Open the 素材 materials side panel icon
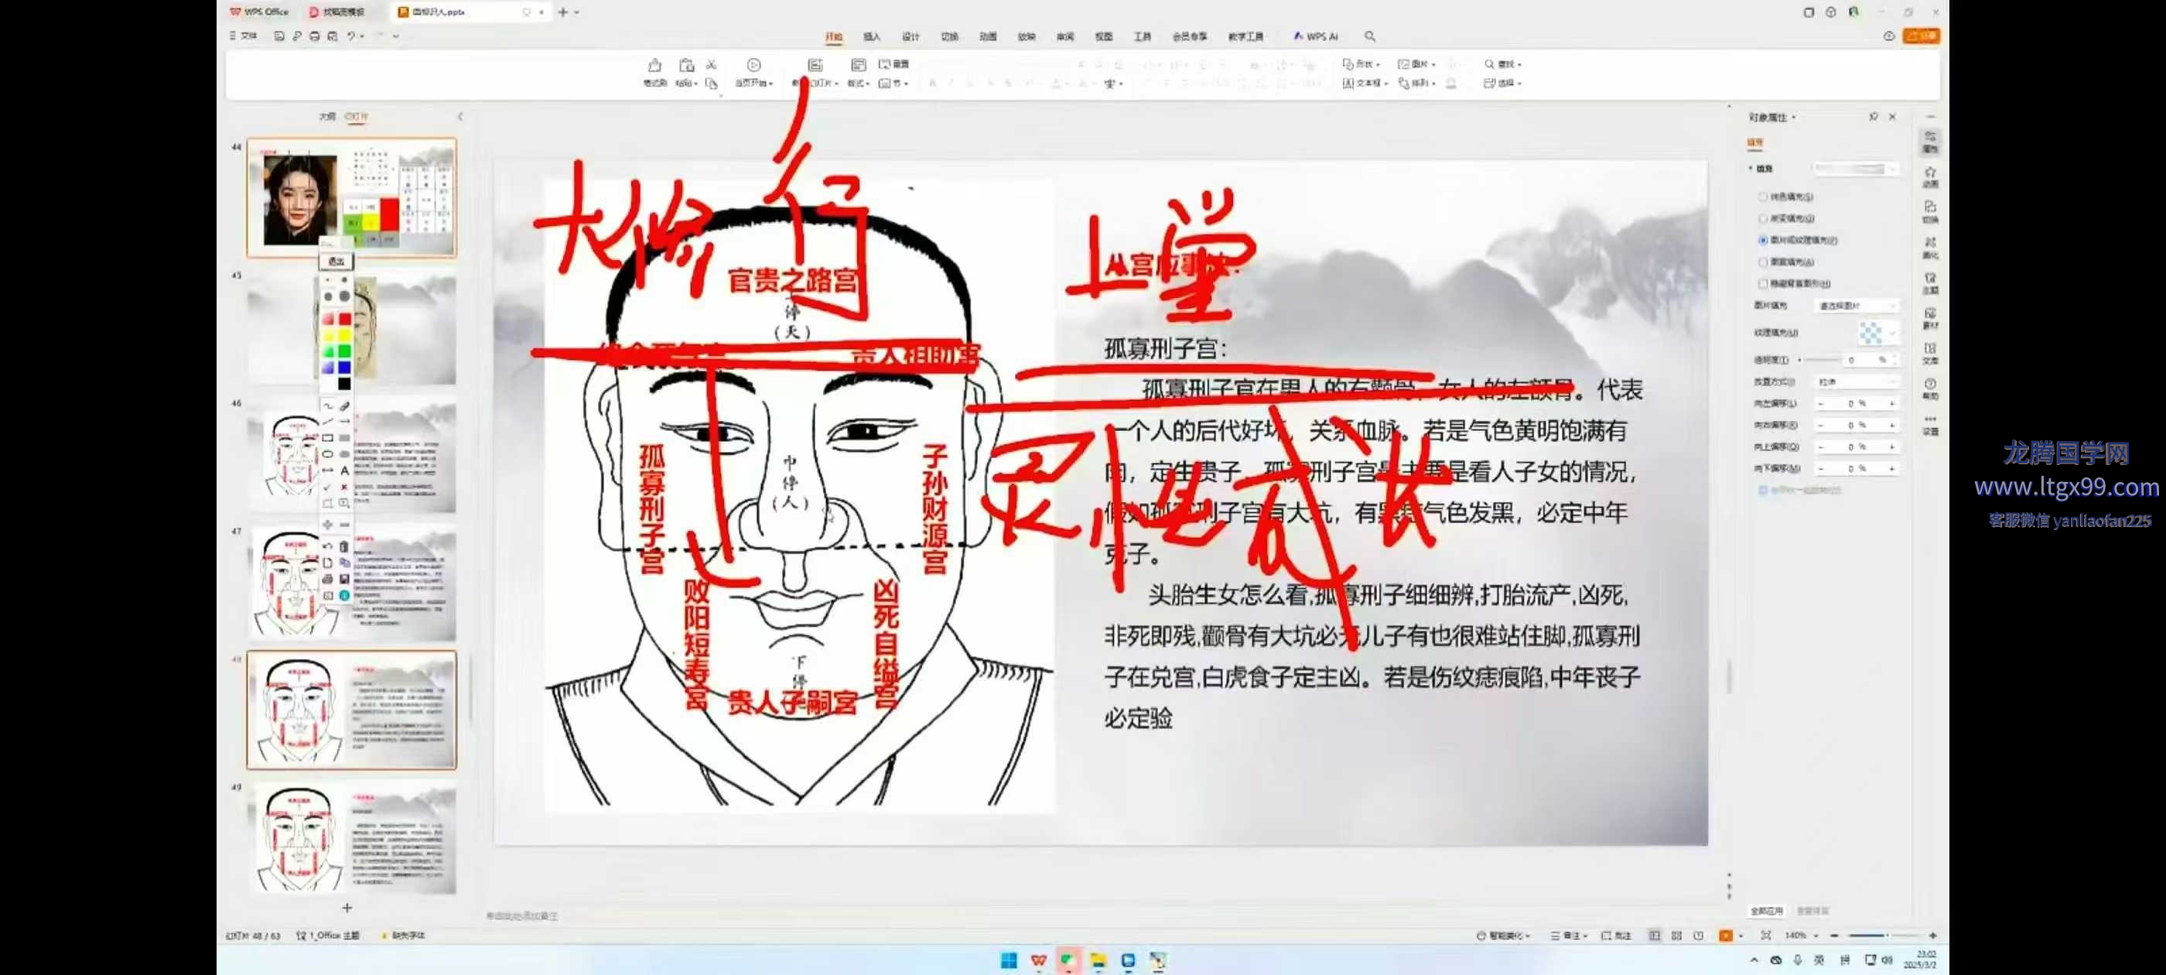The image size is (2166, 975). coord(1930,318)
